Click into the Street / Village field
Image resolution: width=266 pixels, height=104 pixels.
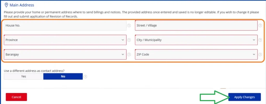(x=196, y=26)
